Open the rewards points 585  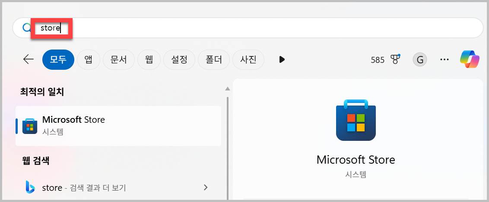tap(378, 60)
